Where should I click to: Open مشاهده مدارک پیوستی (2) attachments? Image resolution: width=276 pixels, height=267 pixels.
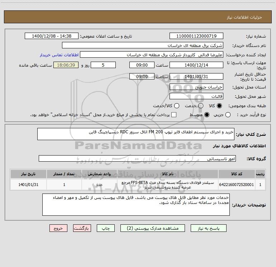153,228
